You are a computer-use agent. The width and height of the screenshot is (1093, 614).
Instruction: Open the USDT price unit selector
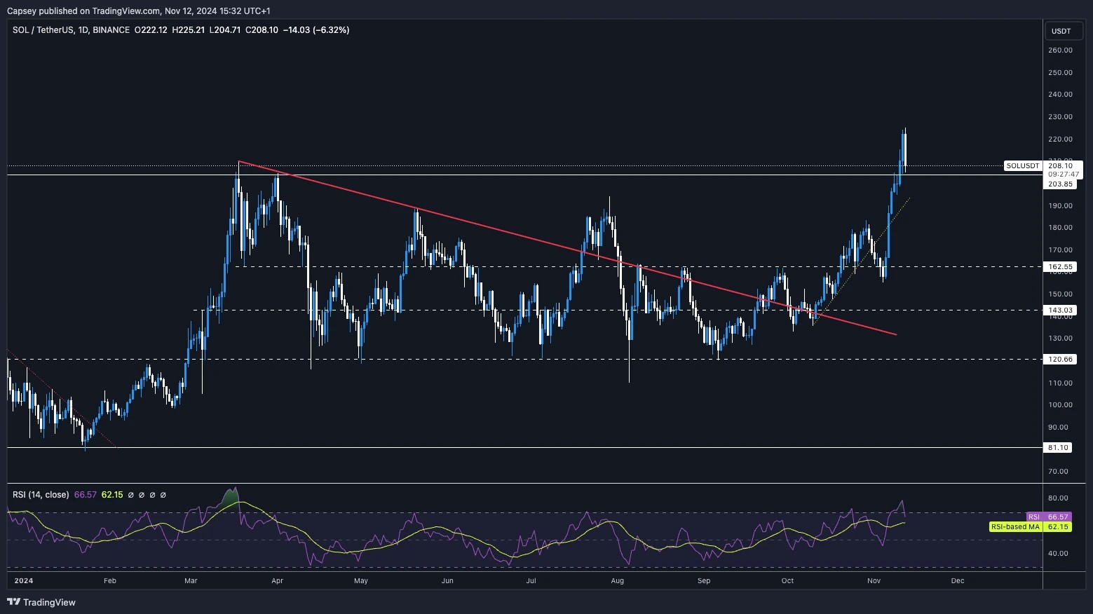coord(1063,31)
